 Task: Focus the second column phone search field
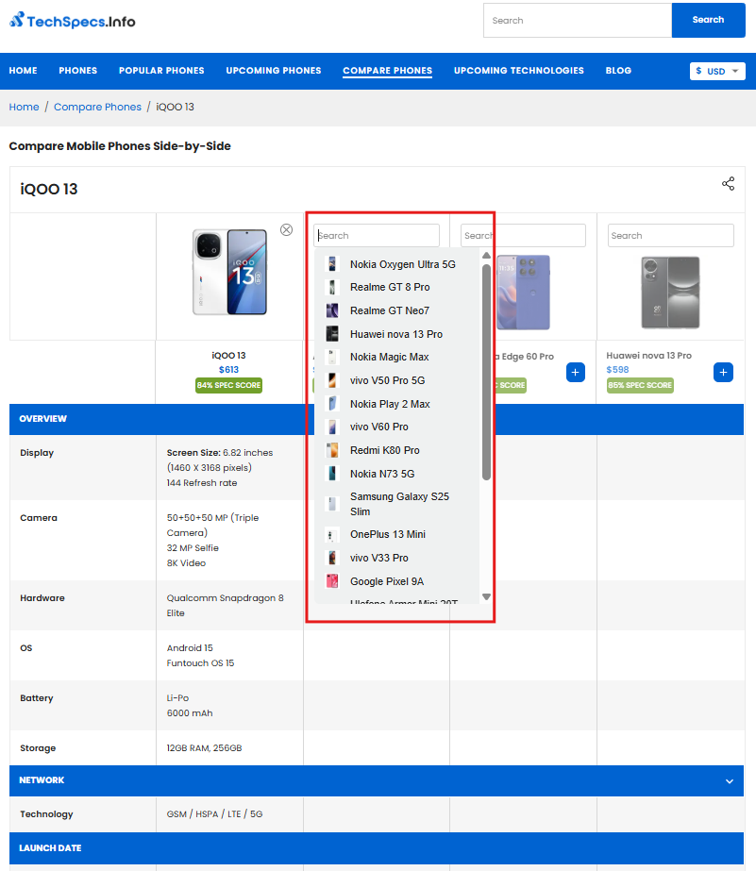(x=377, y=236)
